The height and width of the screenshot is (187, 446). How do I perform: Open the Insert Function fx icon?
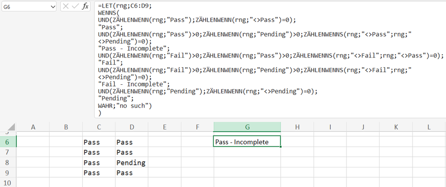click(85, 7)
